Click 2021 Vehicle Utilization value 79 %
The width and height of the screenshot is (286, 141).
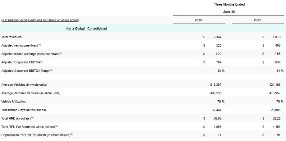(x=280, y=102)
